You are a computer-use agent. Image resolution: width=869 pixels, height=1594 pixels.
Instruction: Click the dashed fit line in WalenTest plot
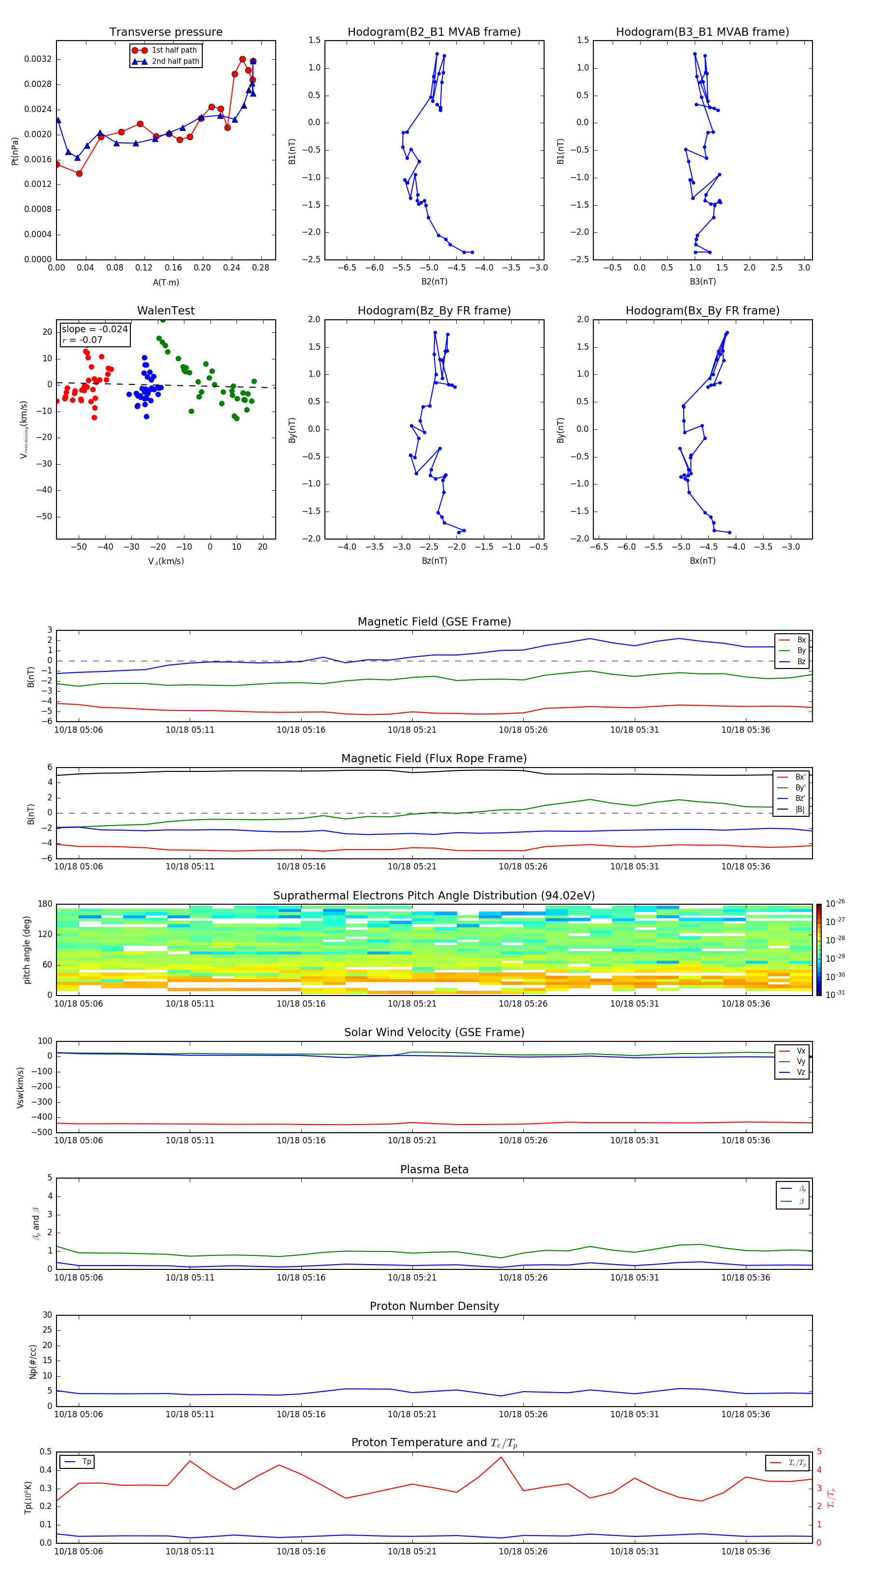click(166, 385)
